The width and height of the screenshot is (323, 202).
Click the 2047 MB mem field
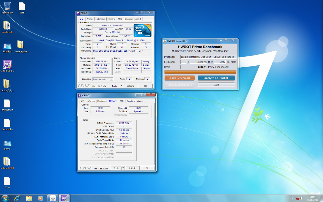coord(220,62)
